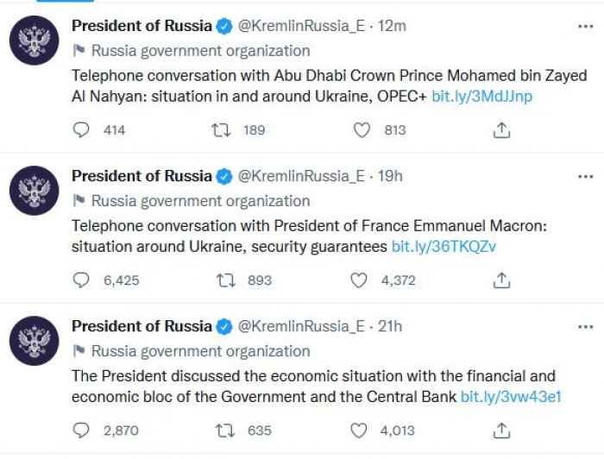Open more options for the 12m tweet

point(586,26)
